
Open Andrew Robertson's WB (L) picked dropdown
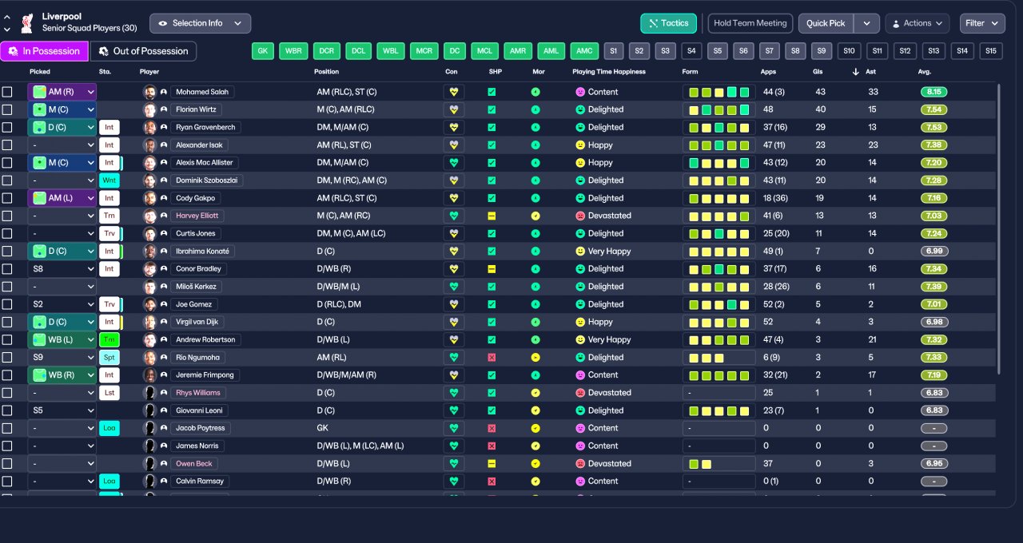point(62,339)
